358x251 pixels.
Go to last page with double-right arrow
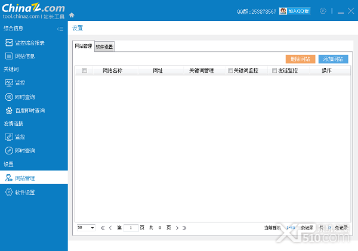point(184,228)
